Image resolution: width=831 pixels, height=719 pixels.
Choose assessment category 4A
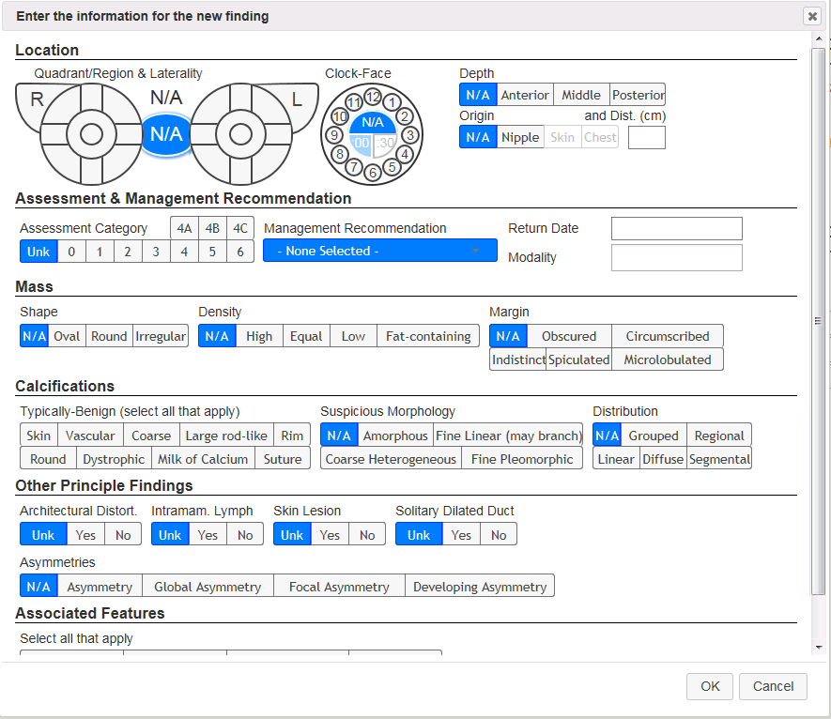(184, 228)
